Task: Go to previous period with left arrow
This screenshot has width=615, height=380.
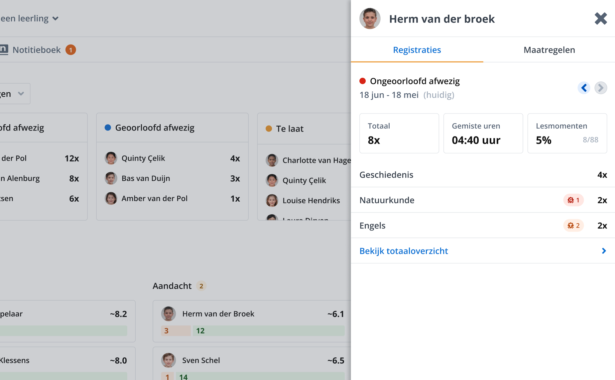Action: point(584,88)
